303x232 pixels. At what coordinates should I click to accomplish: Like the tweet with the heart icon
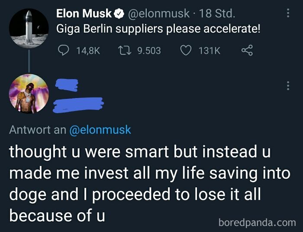[x=186, y=51]
